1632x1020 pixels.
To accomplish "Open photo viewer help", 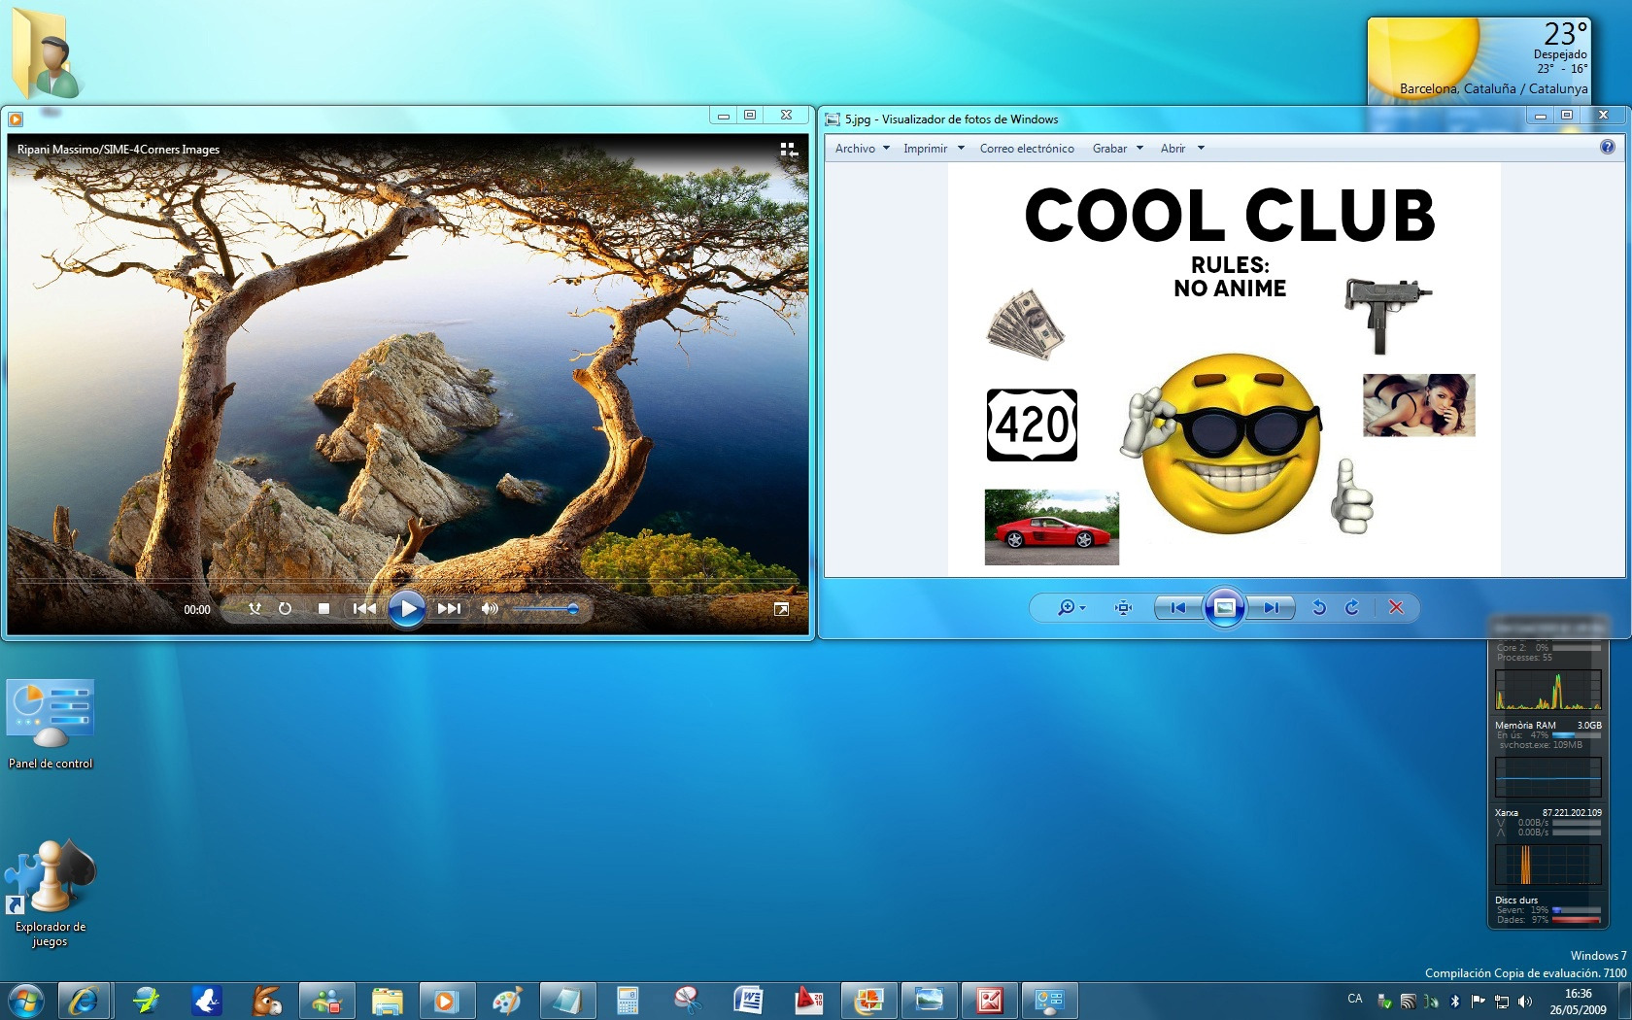I will point(1607,148).
